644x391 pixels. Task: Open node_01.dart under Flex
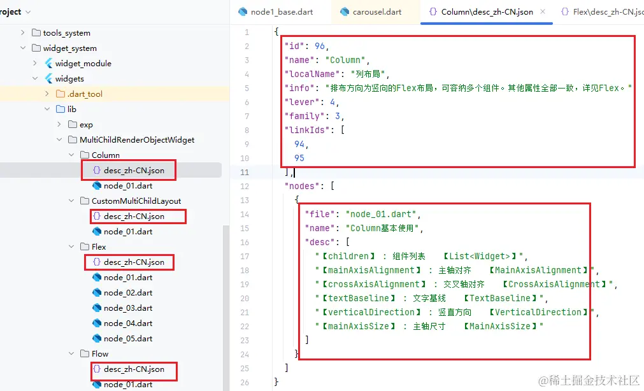[x=128, y=277]
